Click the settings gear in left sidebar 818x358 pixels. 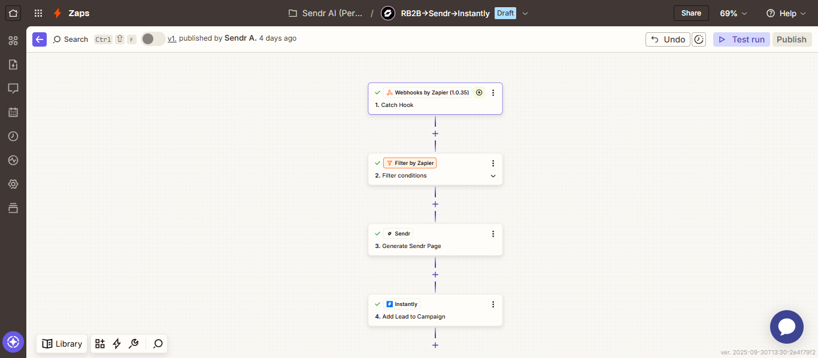13,184
